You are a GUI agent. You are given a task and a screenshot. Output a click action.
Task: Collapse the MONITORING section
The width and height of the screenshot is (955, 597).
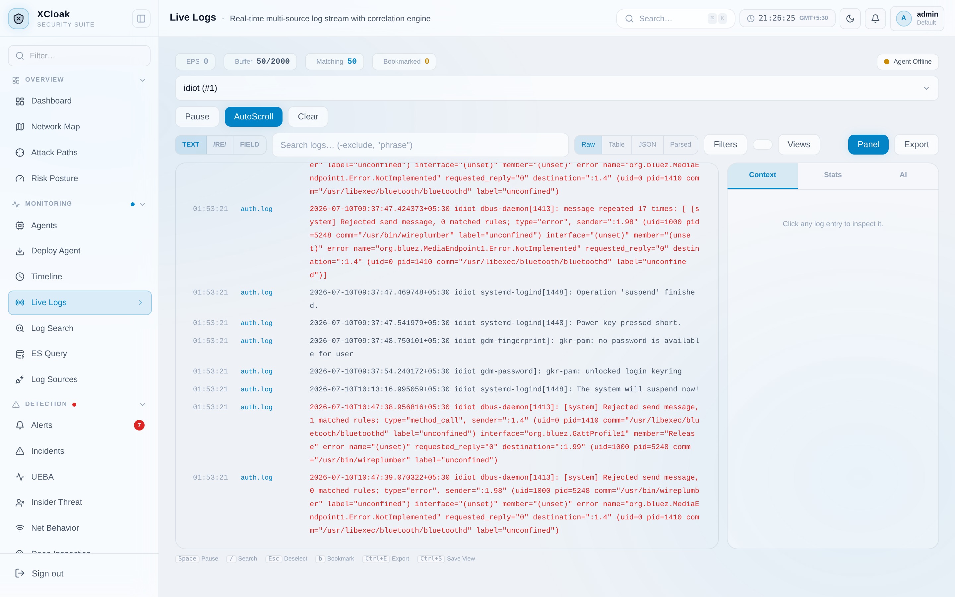[x=143, y=204]
